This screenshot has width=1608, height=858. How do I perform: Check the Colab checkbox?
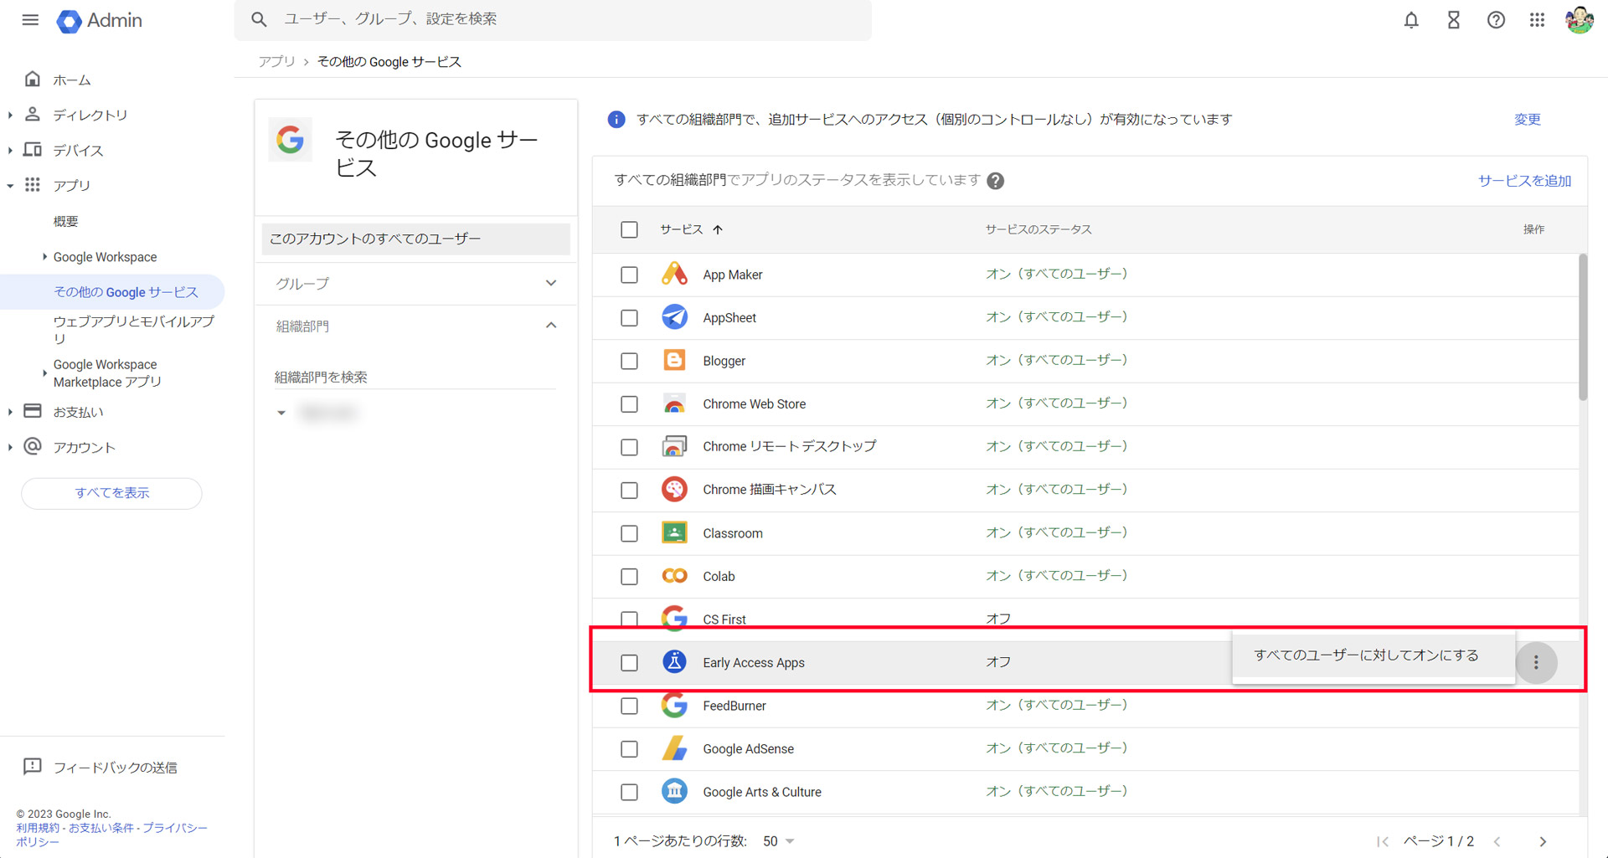[629, 577]
